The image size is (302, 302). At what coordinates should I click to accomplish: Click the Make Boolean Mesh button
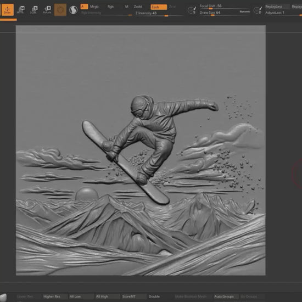click(x=191, y=297)
